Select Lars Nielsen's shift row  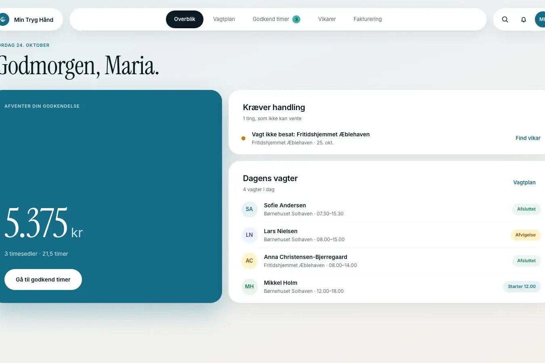coord(391,235)
